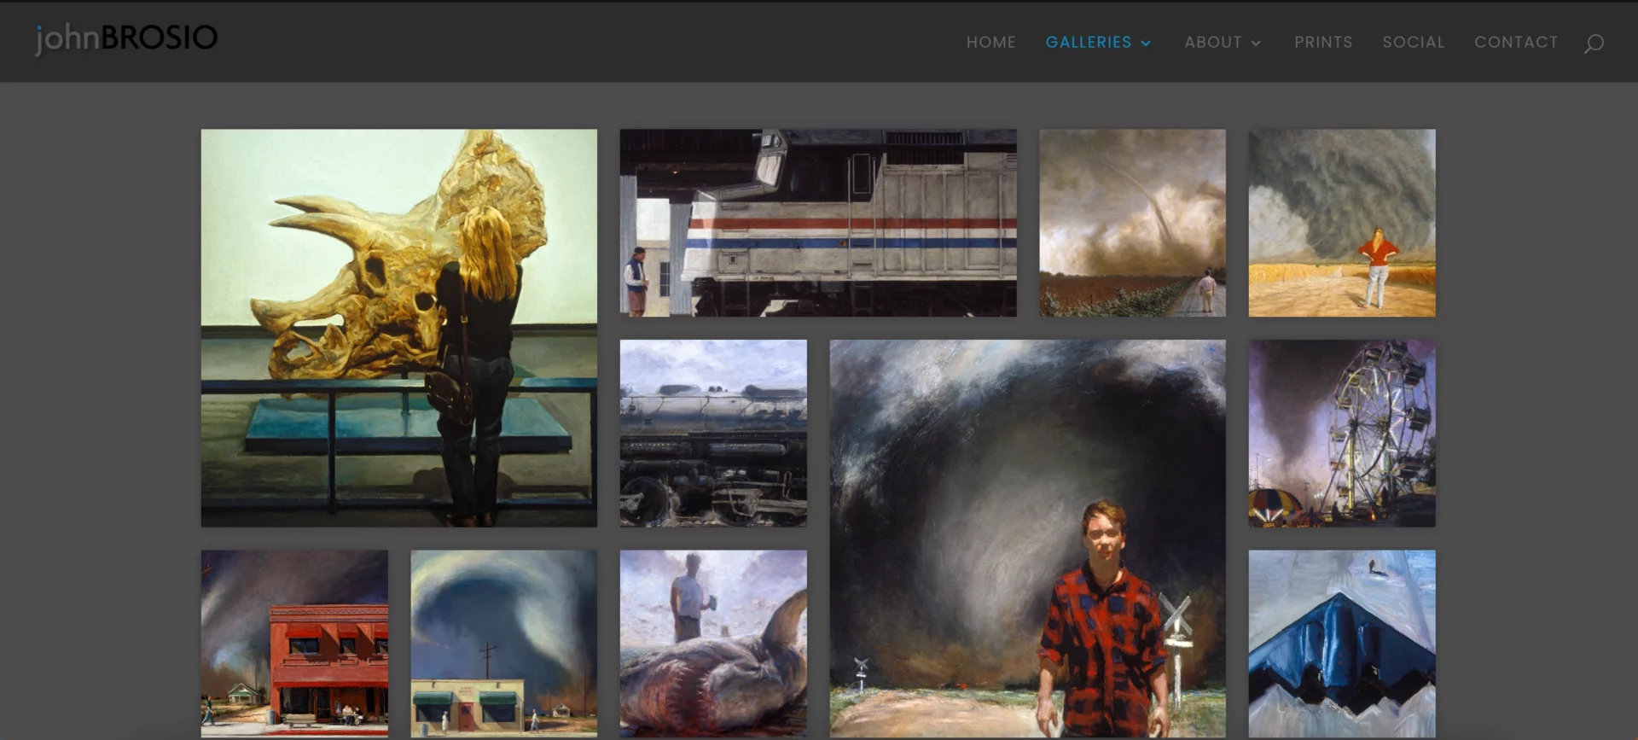View the swirling cloud over storefront painting
This screenshot has height=740, width=1638.
(x=503, y=643)
